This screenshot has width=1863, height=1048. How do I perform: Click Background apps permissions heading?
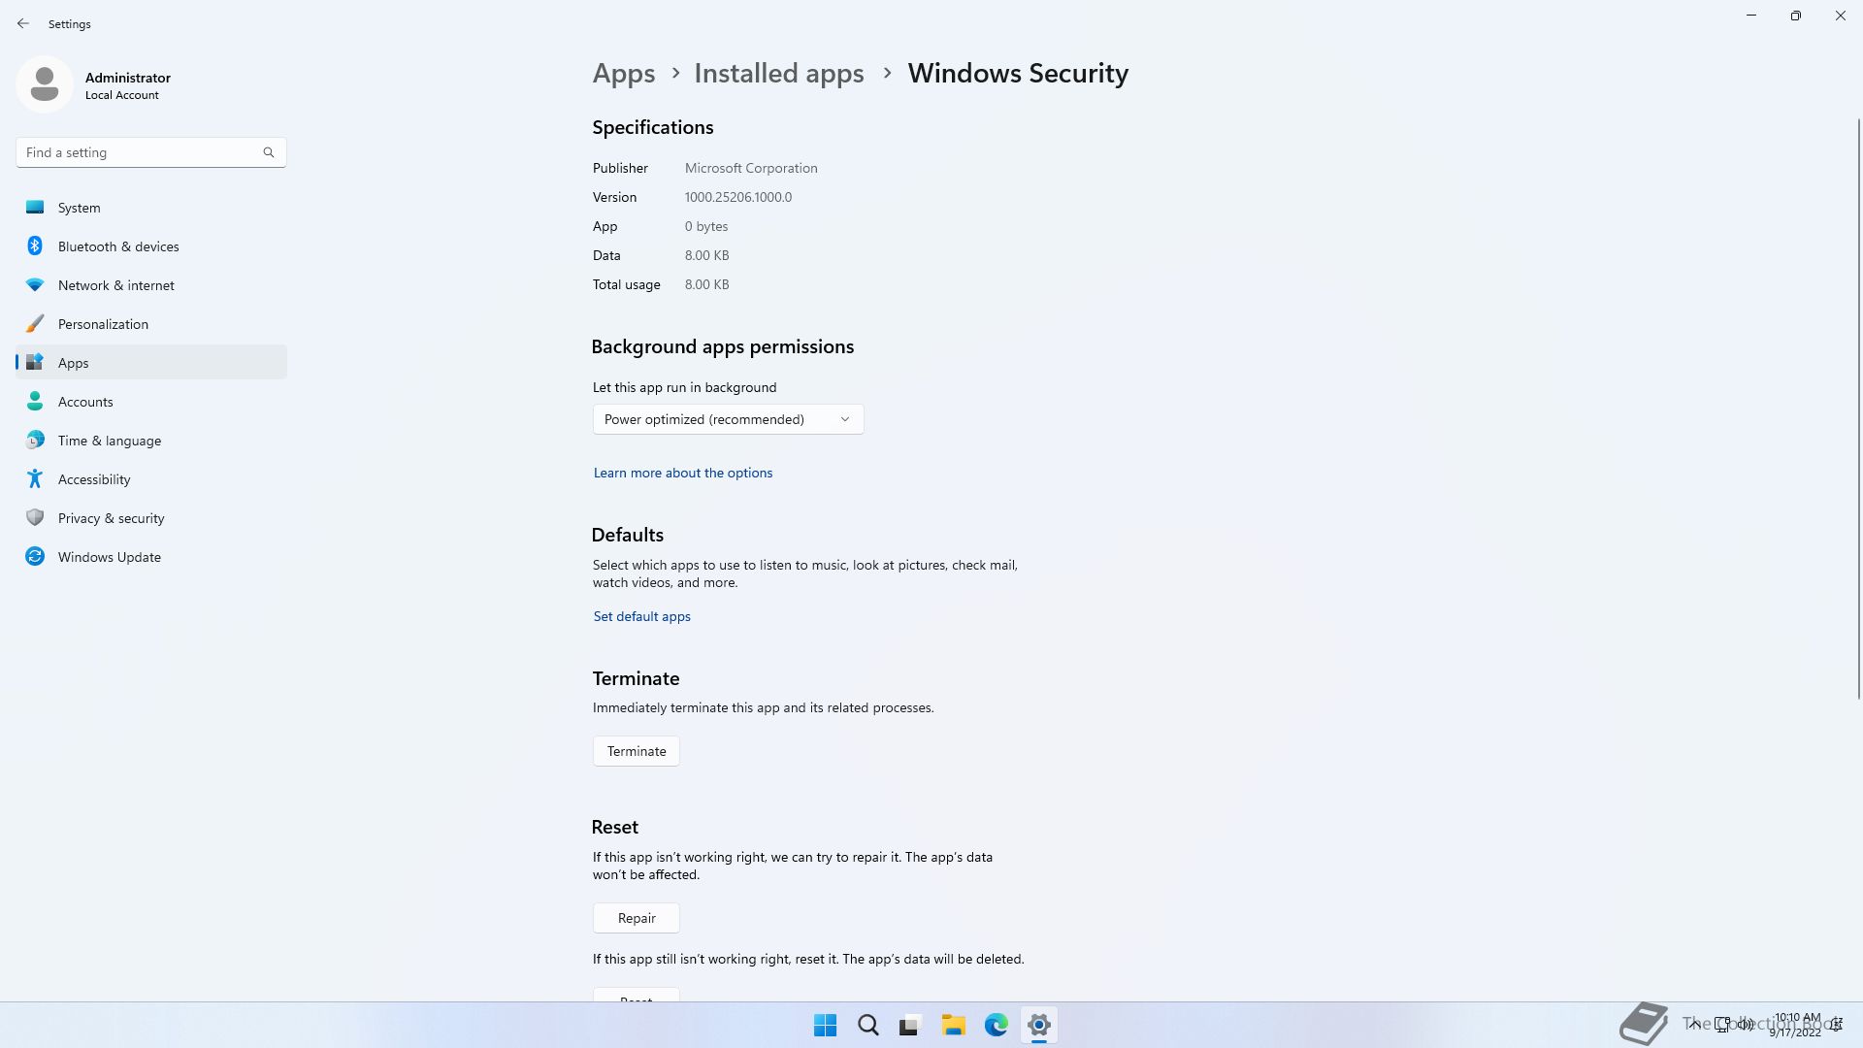(723, 346)
